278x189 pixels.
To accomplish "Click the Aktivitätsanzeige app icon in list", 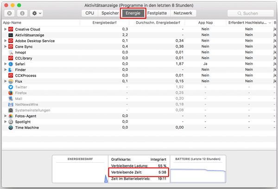I will (11, 35).
